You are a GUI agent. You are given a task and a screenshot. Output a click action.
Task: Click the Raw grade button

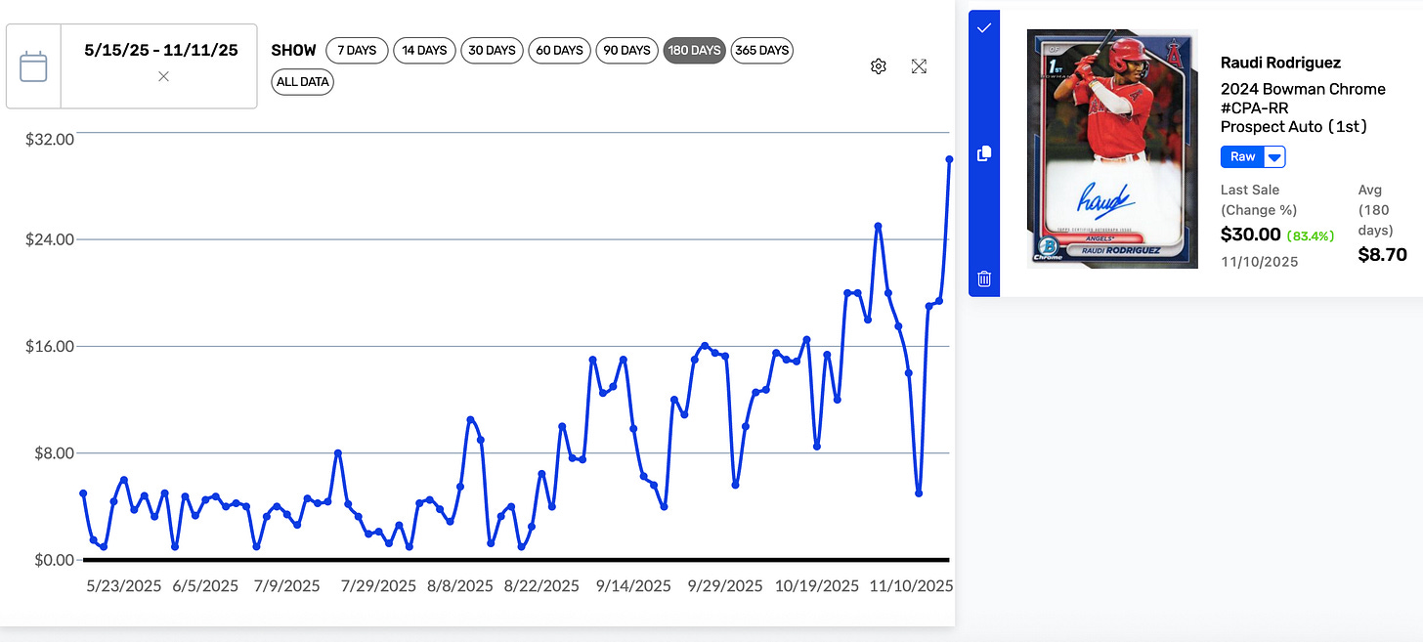(1242, 156)
